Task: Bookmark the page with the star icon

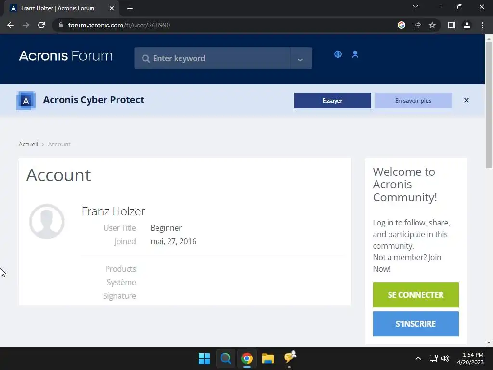Action: (x=432, y=25)
